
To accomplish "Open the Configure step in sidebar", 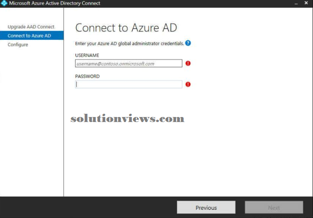I will click(x=18, y=44).
